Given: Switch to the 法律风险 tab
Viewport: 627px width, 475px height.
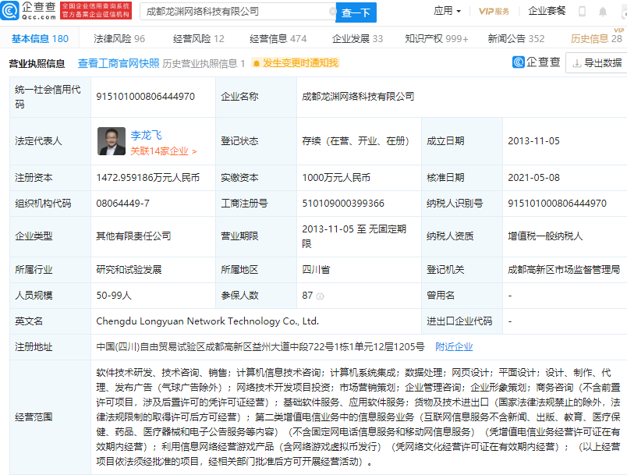Looking at the screenshot, I should (119, 38).
